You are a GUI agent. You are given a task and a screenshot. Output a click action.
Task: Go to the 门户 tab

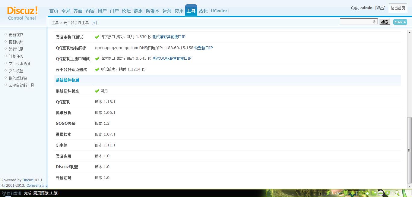click(x=114, y=11)
